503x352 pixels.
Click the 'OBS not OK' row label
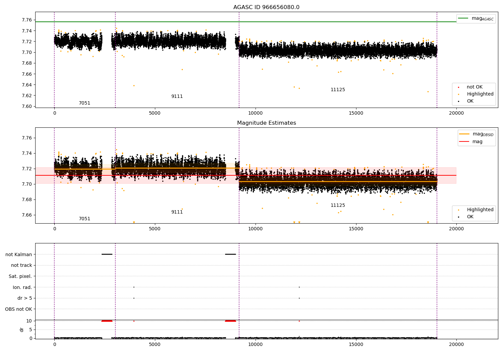tap(19, 309)
